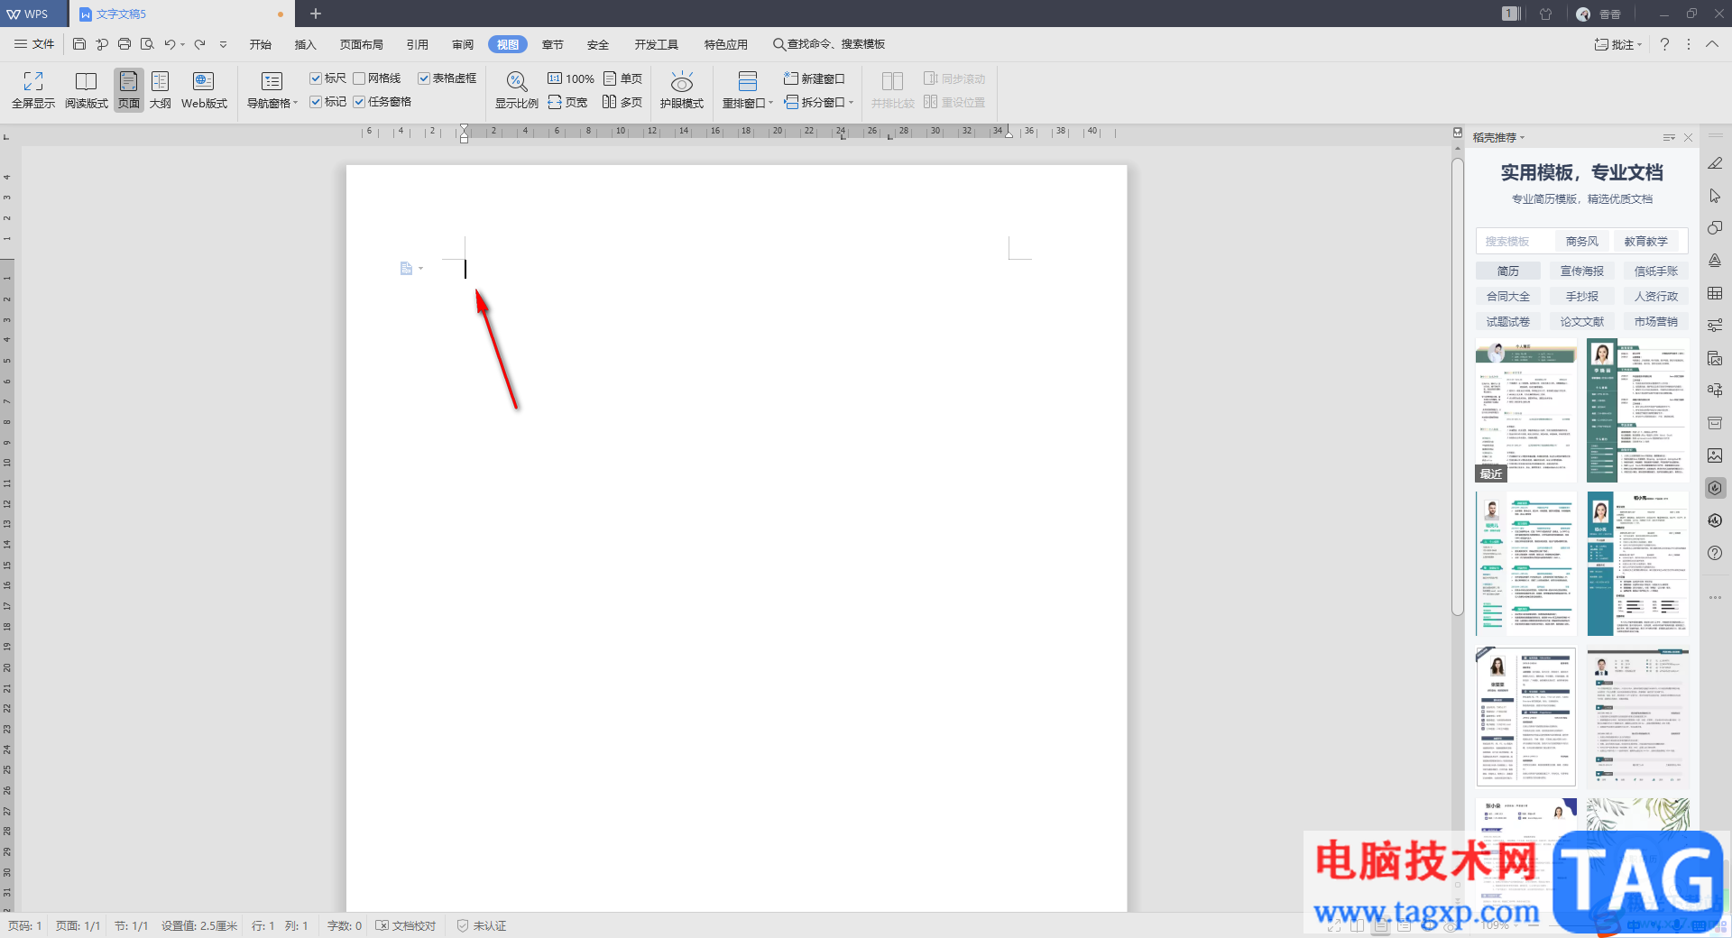Open the quick access toolbar customize arrow
Image resolution: width=1732 pixels, height=938 pixels.
pyautogui.click(x=223, y=44)
